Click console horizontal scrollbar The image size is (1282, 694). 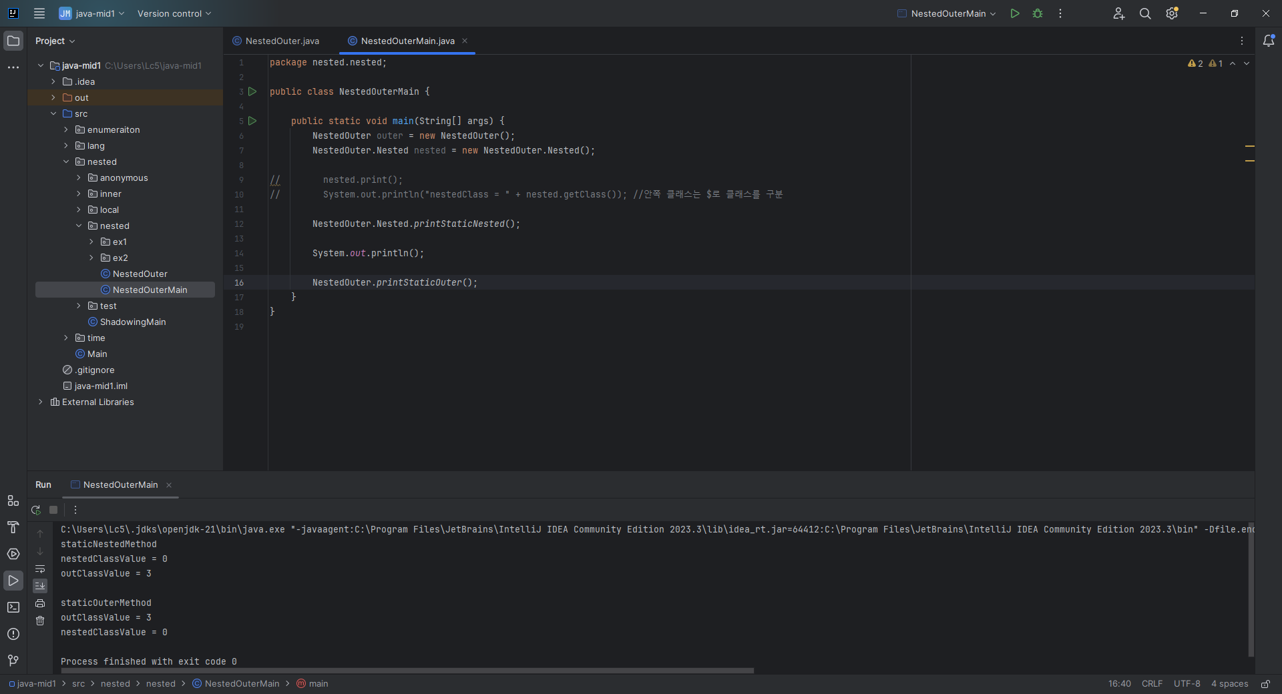[x=407, y=671]
